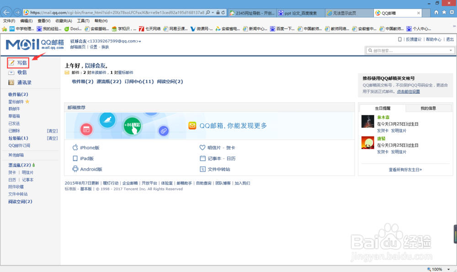Switch to the ppt 论文 百度搜索 tab

[x=301, y=13]
